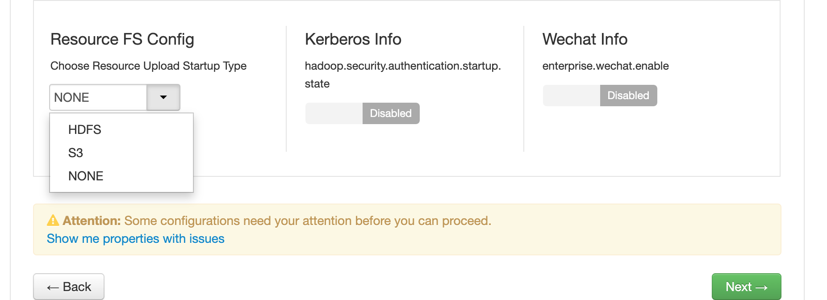Image resolution: width=827 pixels, height=300 pixels.
Task: Click the 'Choose Resource Upload Startup Type' label
Action: pos(148,66)
